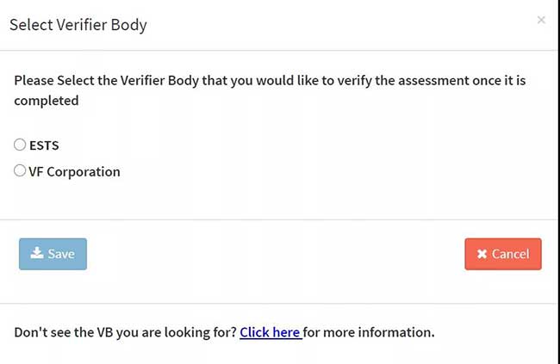Click the Select Verifier Body title
Screen dimensions: 560x364
pos(78,25)
